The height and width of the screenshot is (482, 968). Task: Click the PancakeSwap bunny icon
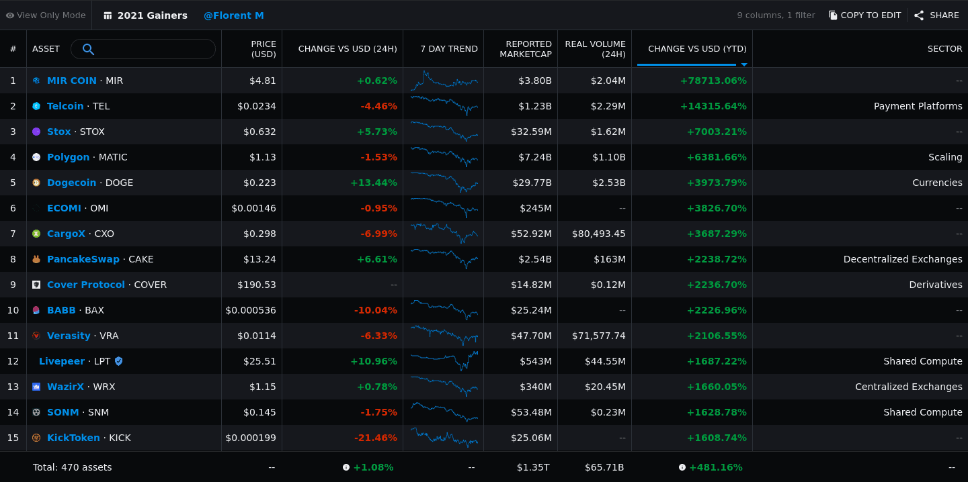click(36, 259)
